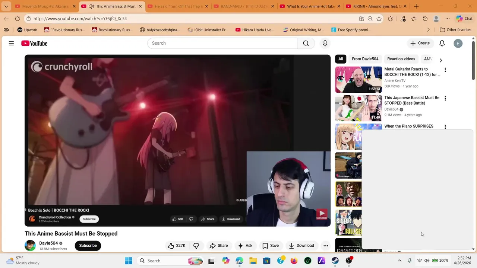477x268 pixels.
Task: Open options for Japanese Bassist video
Action: click(x=445, y=99)
